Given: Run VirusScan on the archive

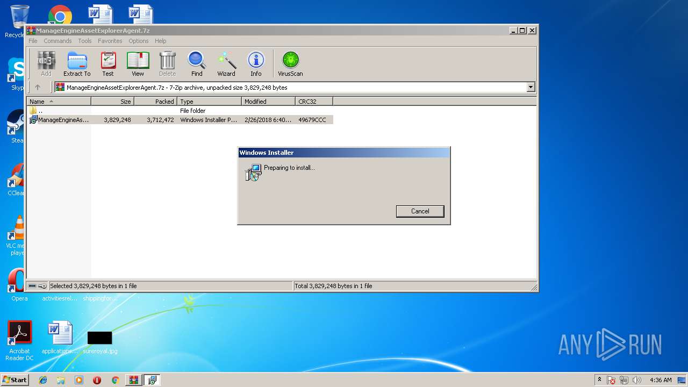Looking at the screenshot, I should (x=290, y=64).
